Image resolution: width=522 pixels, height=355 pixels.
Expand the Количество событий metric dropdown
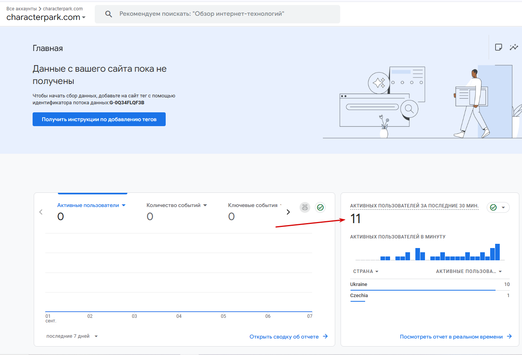click(205, 205)
